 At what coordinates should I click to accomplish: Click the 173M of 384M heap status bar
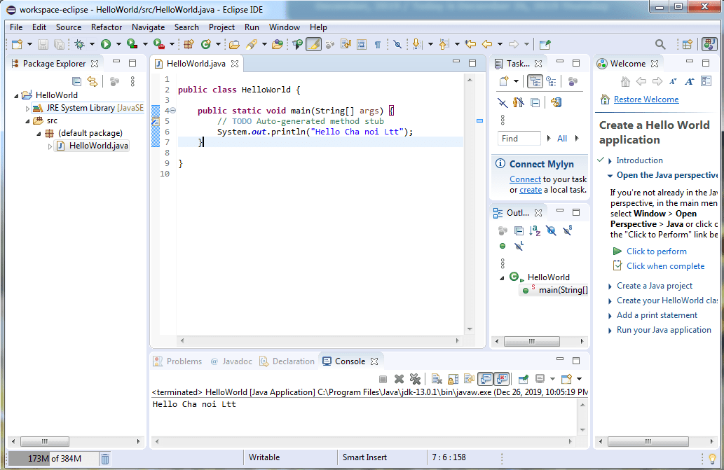pyautogui.click(x=53, y=459)
